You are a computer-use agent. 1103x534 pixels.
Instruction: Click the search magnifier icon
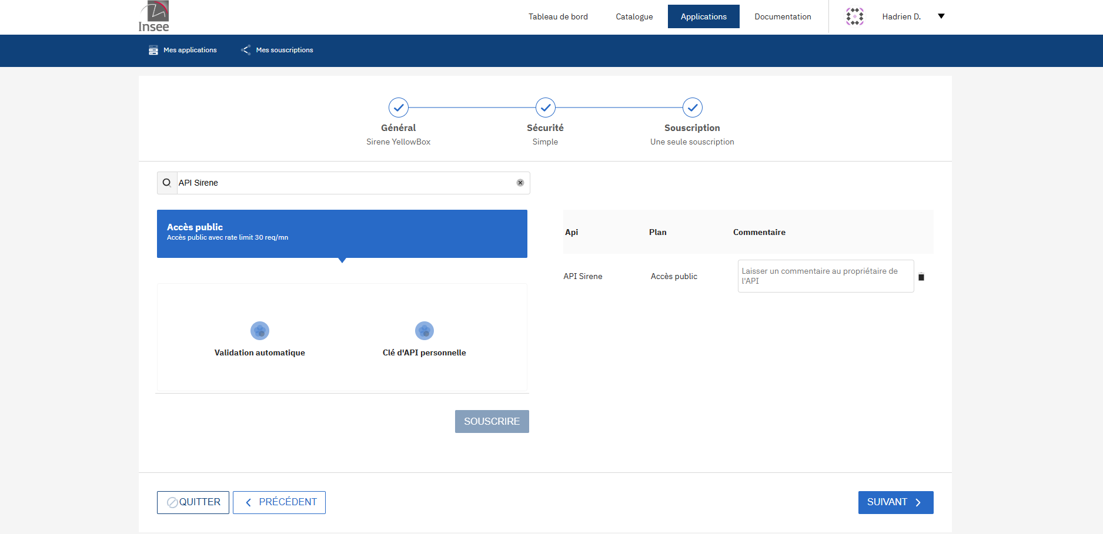tap(167, 183)
